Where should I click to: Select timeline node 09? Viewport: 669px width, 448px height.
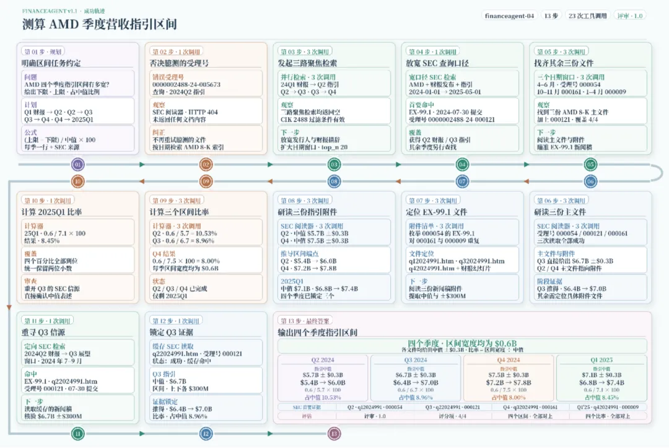206,182
